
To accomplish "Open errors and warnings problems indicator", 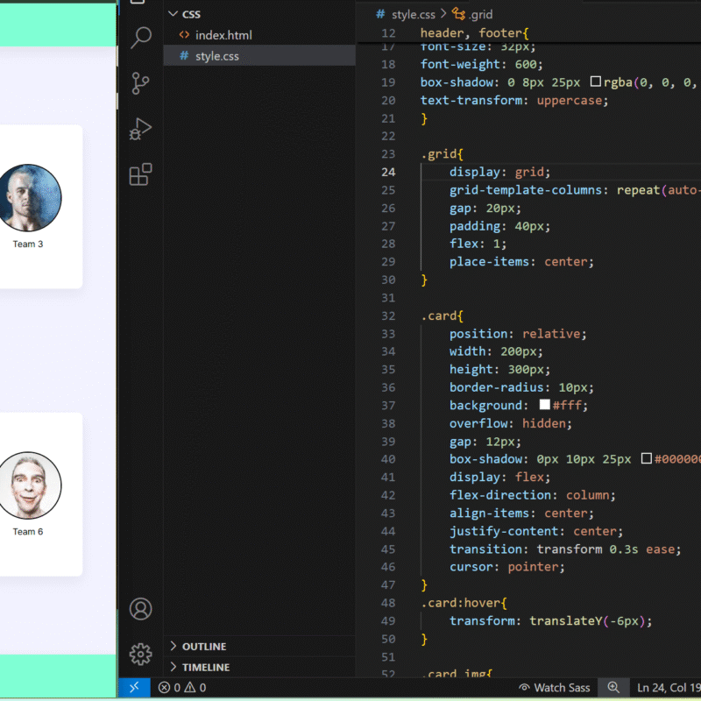I will 182,688.
